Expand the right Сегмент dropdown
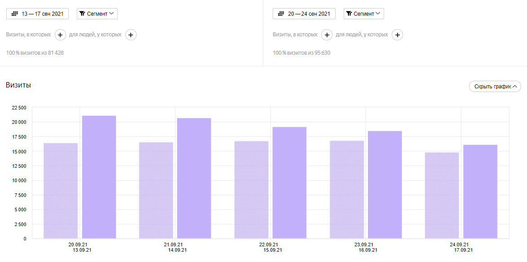This screenshot has height=262, width=527. [363, 14]
